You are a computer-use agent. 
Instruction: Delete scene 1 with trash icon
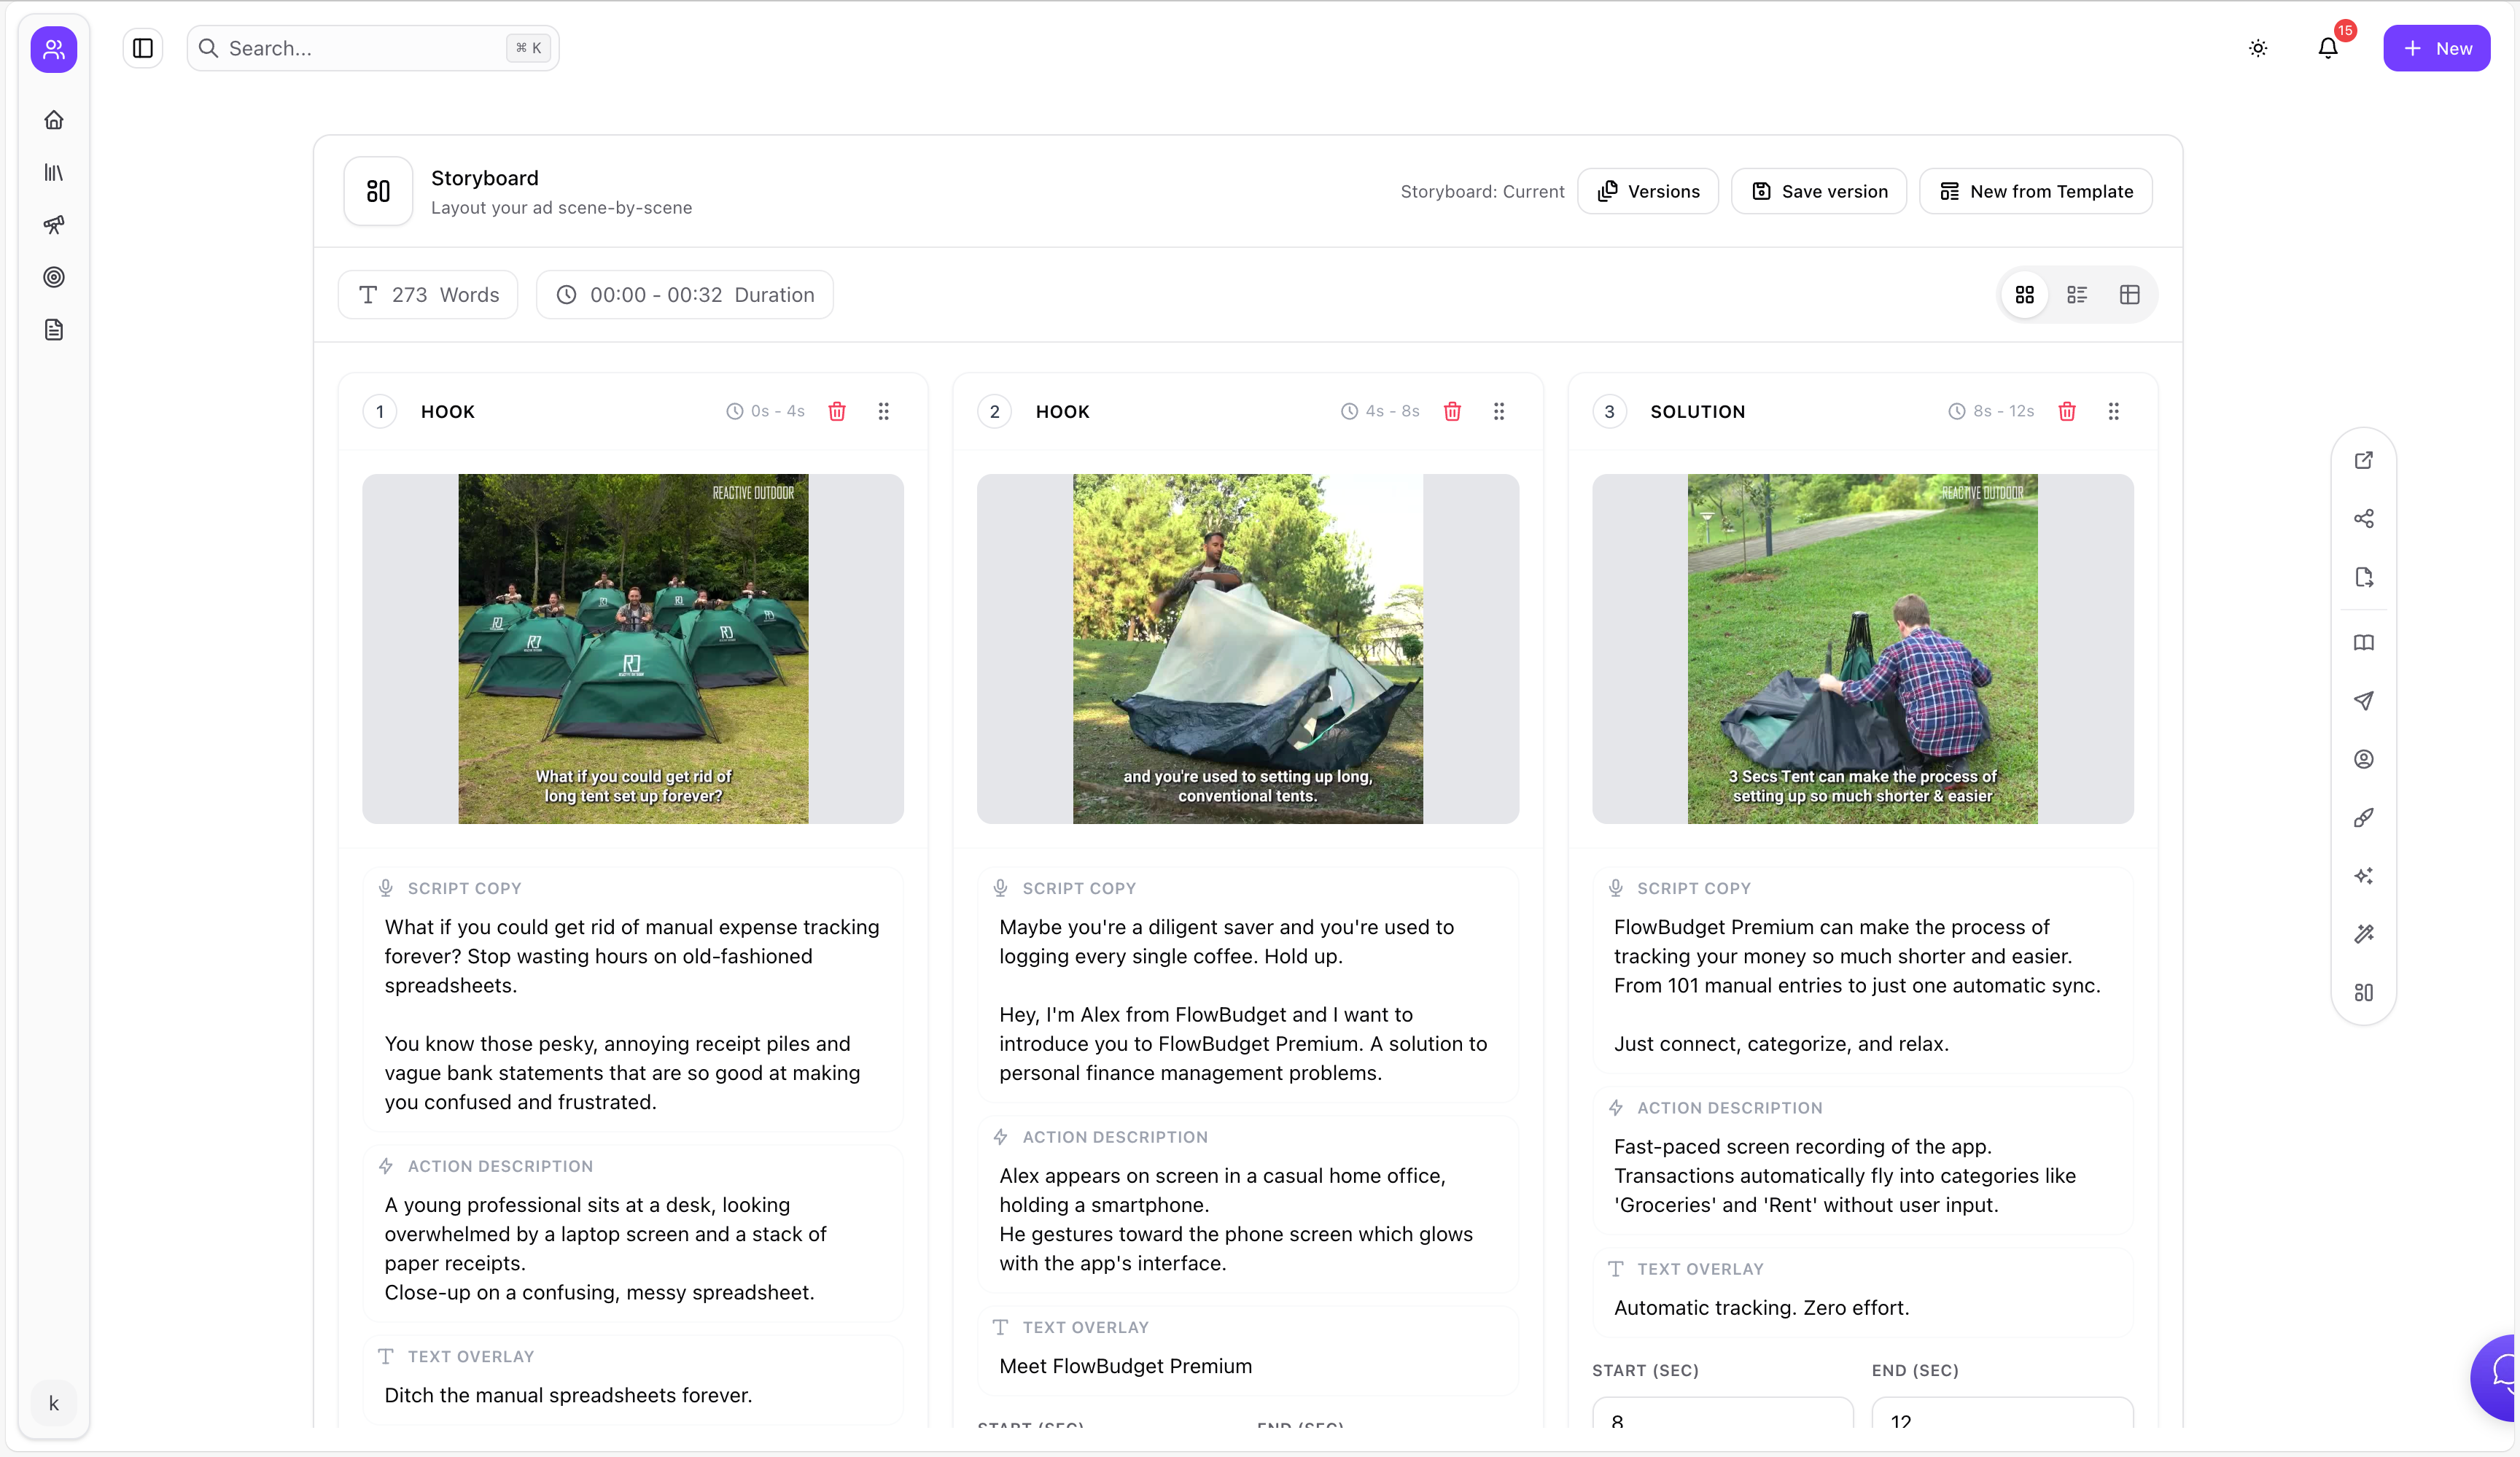click(837, 411)
